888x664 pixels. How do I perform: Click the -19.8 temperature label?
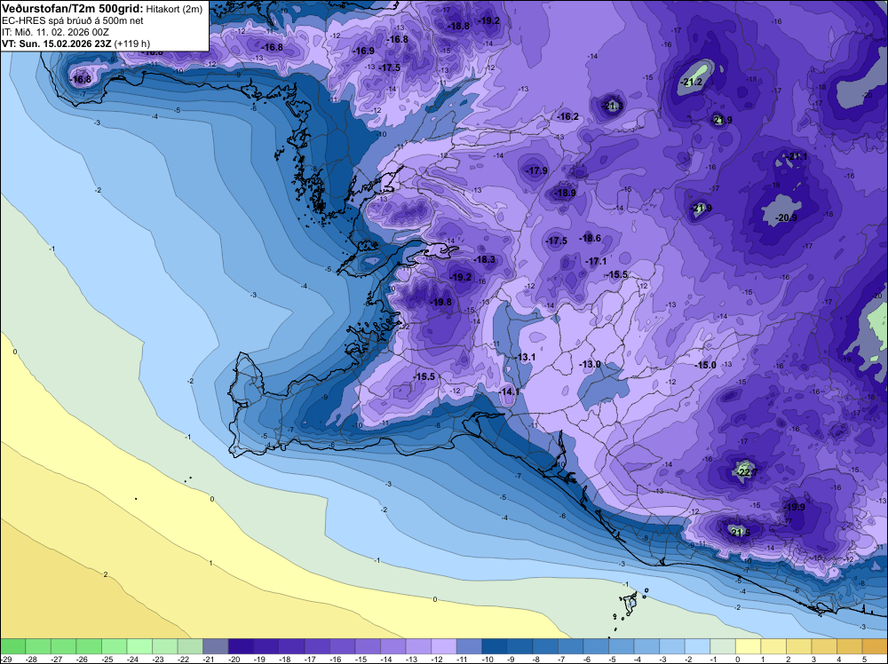441,303
